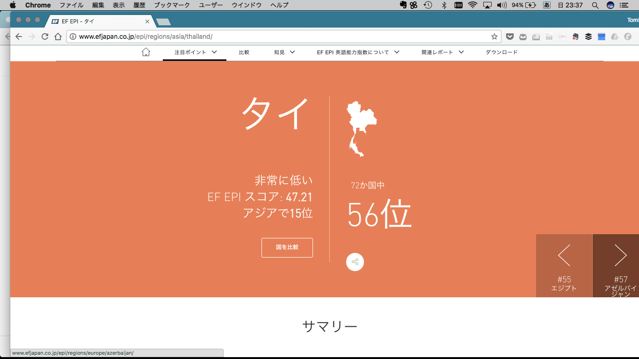Bookmark this page with star icon

pyautogui.click(x=494, y=36)
